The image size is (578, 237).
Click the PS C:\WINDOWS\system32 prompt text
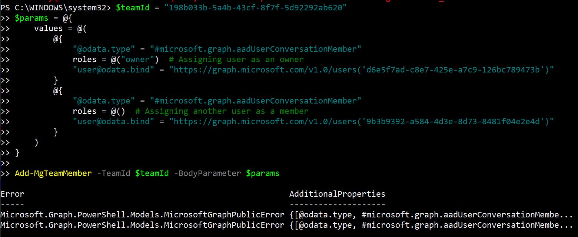point(56,8)
